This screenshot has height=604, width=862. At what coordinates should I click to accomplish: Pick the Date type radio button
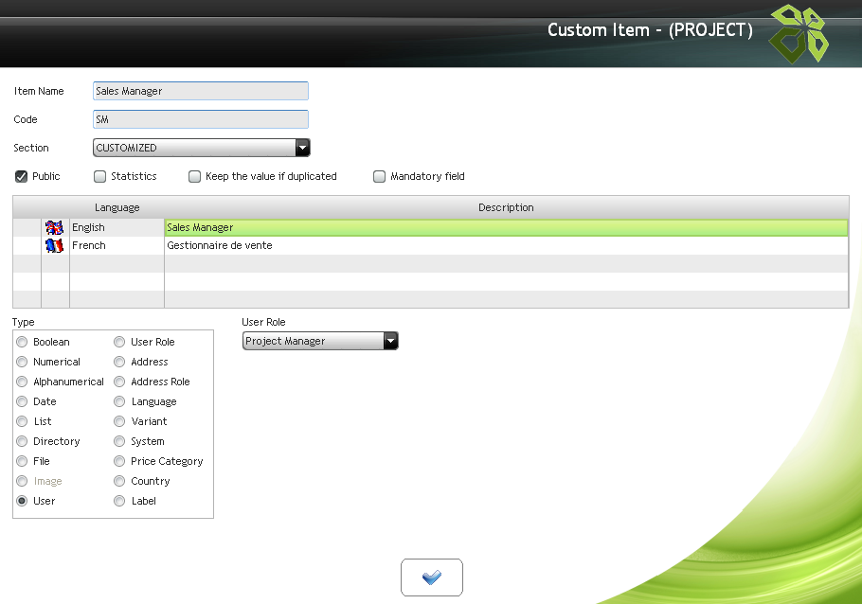pyautogui.click(x=22, y=401)
